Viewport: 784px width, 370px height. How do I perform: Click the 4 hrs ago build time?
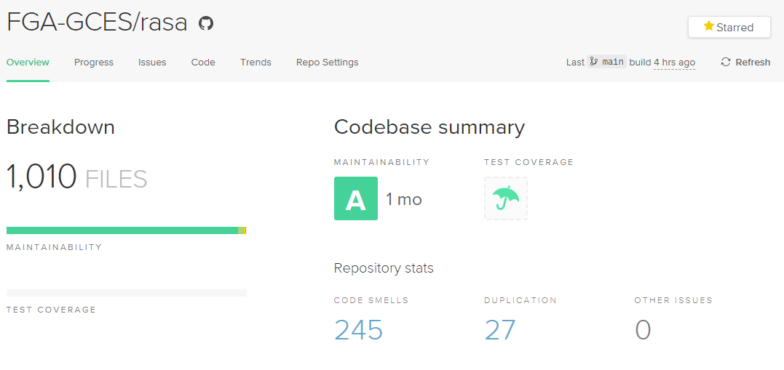[674, 63]
